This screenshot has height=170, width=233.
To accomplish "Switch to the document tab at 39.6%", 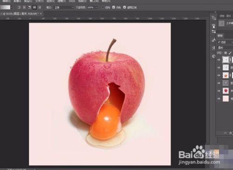I will click(x=21, y=14).
